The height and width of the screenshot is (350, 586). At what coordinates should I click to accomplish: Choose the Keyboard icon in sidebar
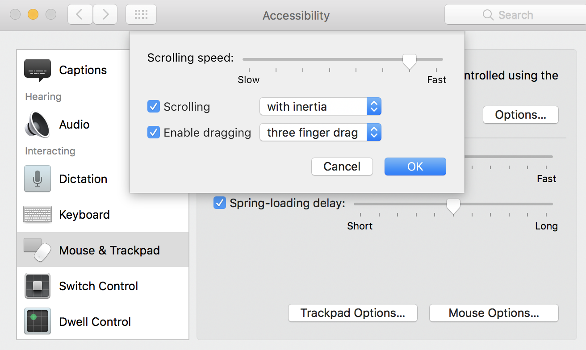tap(38, 215)
